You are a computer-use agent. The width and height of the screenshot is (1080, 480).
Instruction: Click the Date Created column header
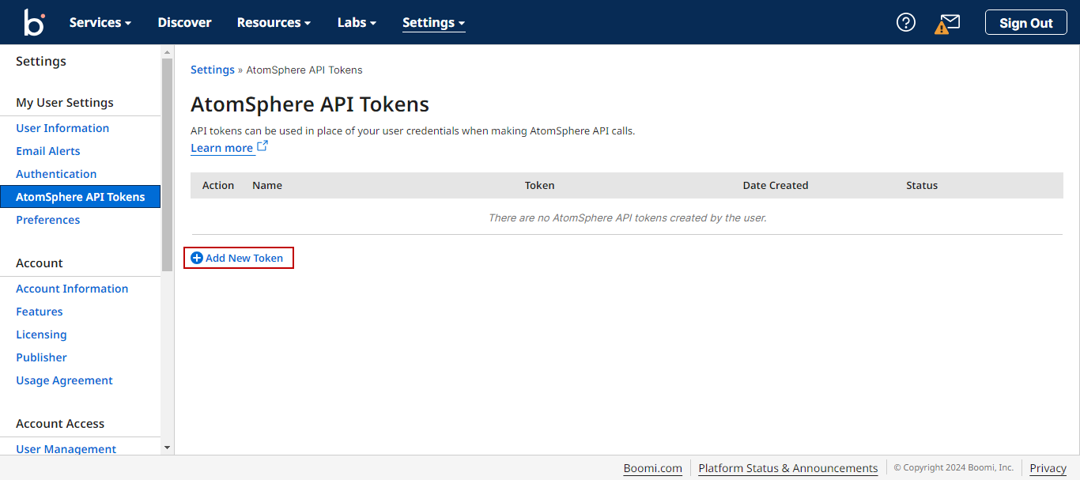(776, 185)
